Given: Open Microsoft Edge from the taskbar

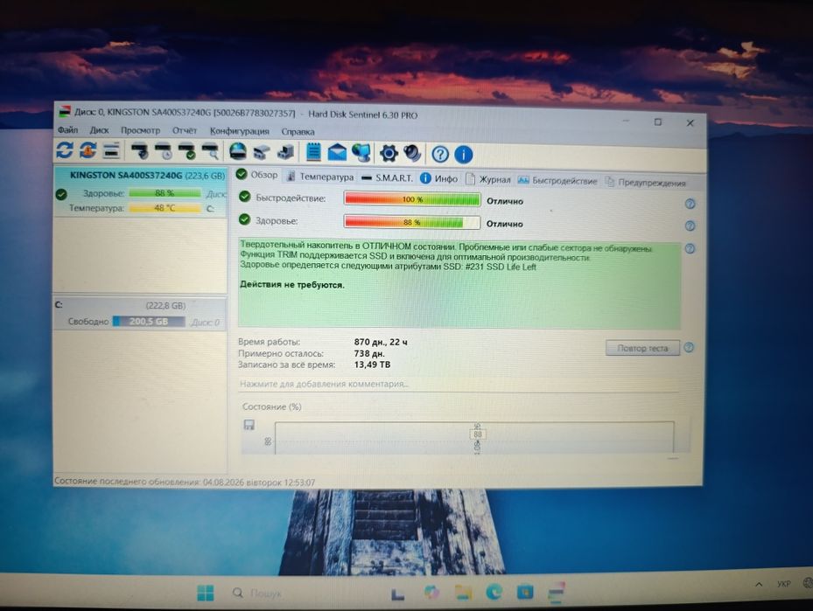Looking at the screenshot, I should click(x=494, y=592).
